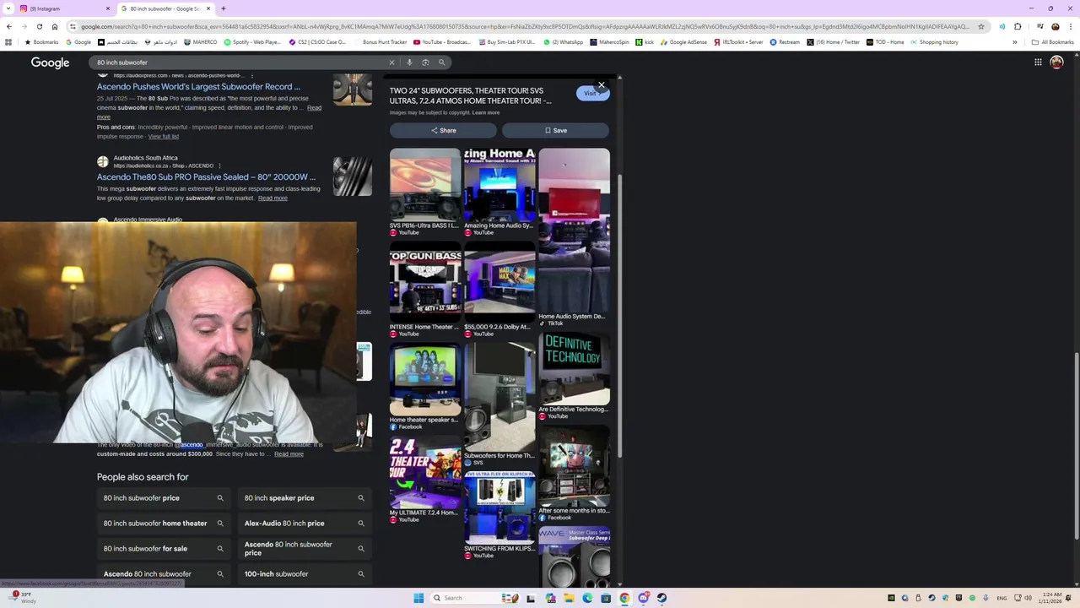The image size is (1080, 608).
Task: Save the selected image
Action: 555,130
